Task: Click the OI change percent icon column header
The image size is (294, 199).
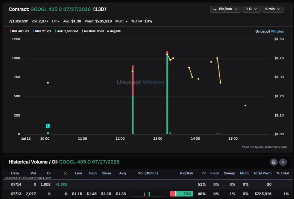Action: click(x=65, y=173)
